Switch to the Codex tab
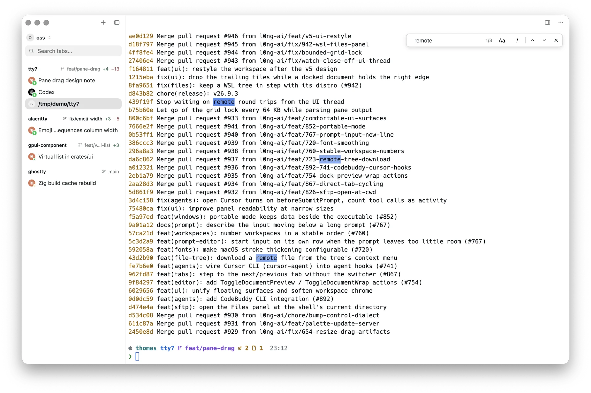 click(x=74, y=92)
